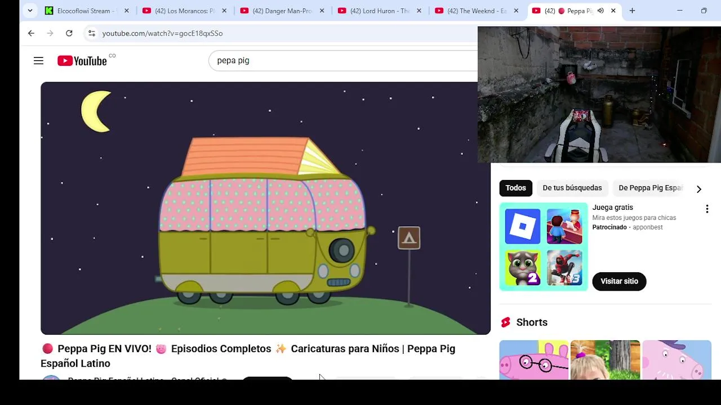
Task: Reload the page with the refresh icon
Action: pos(69,33)
